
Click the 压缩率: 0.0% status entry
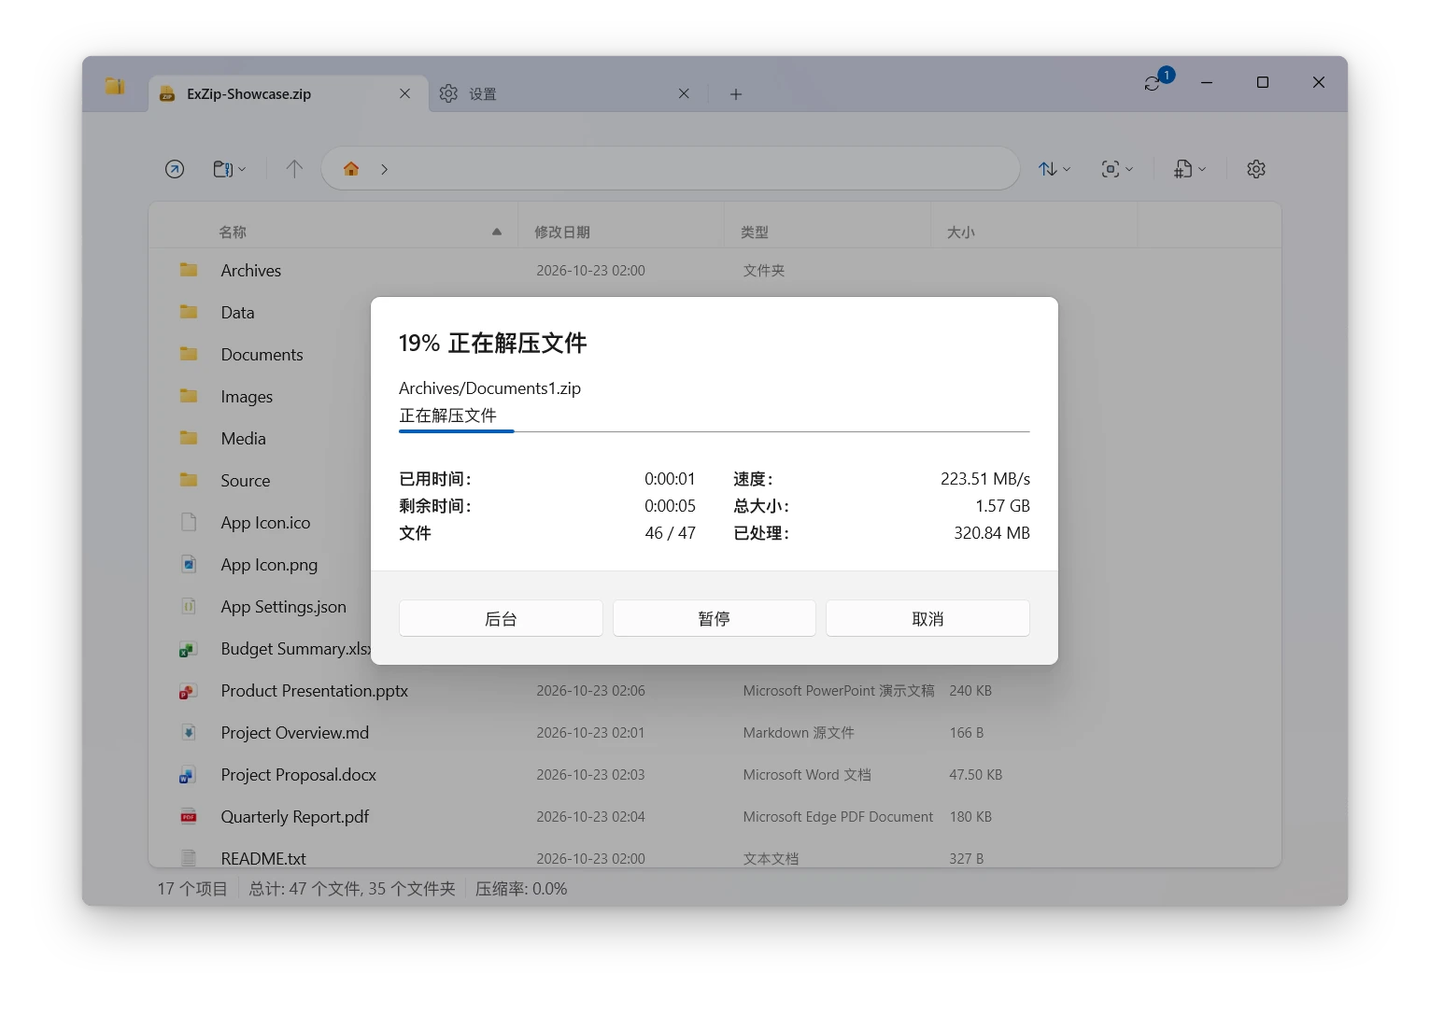coord(521,889)
